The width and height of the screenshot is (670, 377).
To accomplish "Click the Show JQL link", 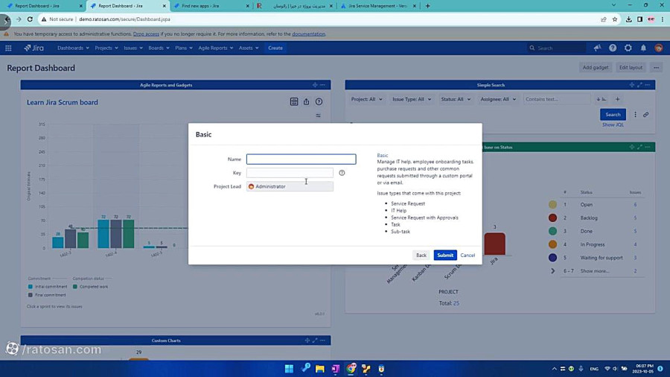I will pyautogui.click(x=613, y=125).
